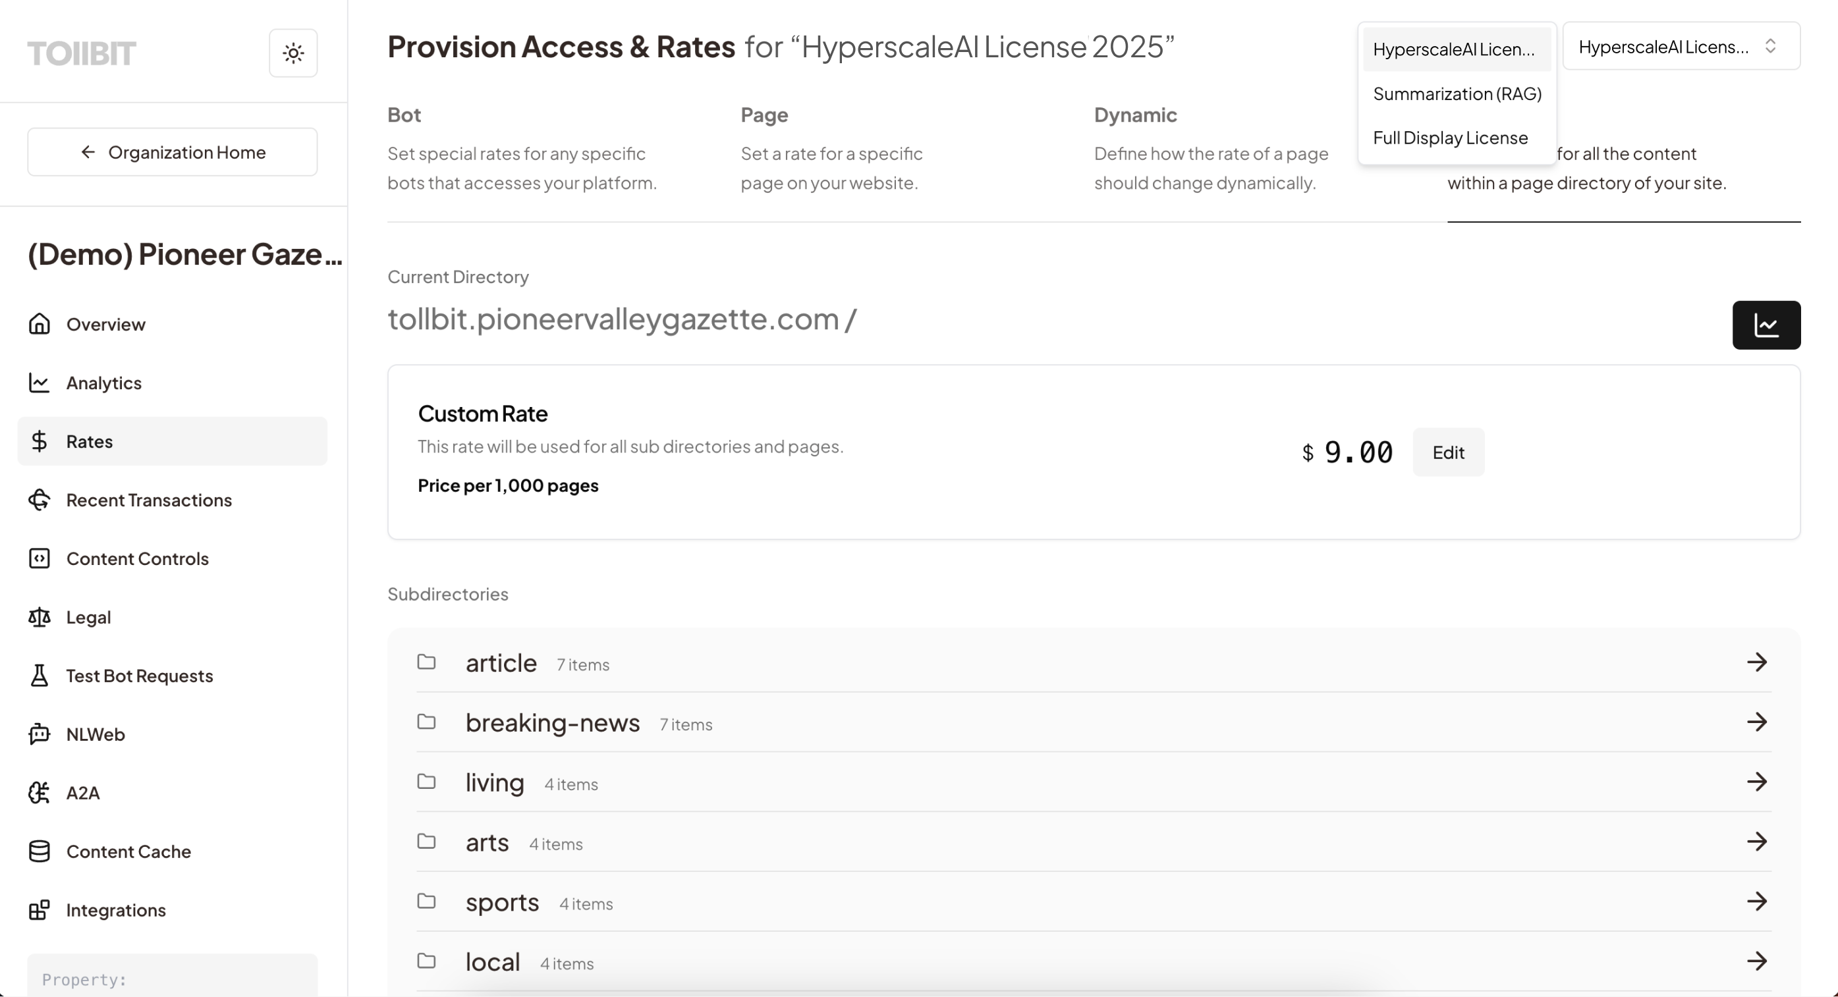Open NLWeb bot page
This screenshot has width=1838, height=997.
click(95, 734)
